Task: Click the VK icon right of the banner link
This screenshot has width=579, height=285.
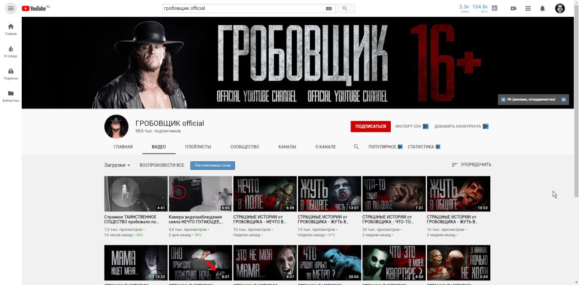Action: coord(564,99)
